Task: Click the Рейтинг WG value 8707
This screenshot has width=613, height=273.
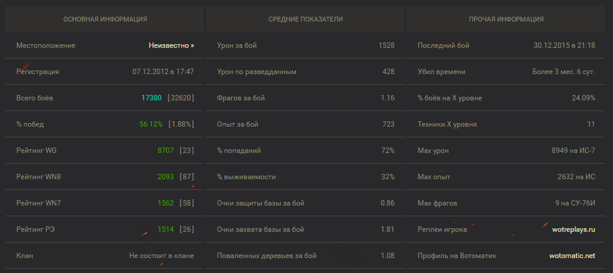Action: (166, 151)
